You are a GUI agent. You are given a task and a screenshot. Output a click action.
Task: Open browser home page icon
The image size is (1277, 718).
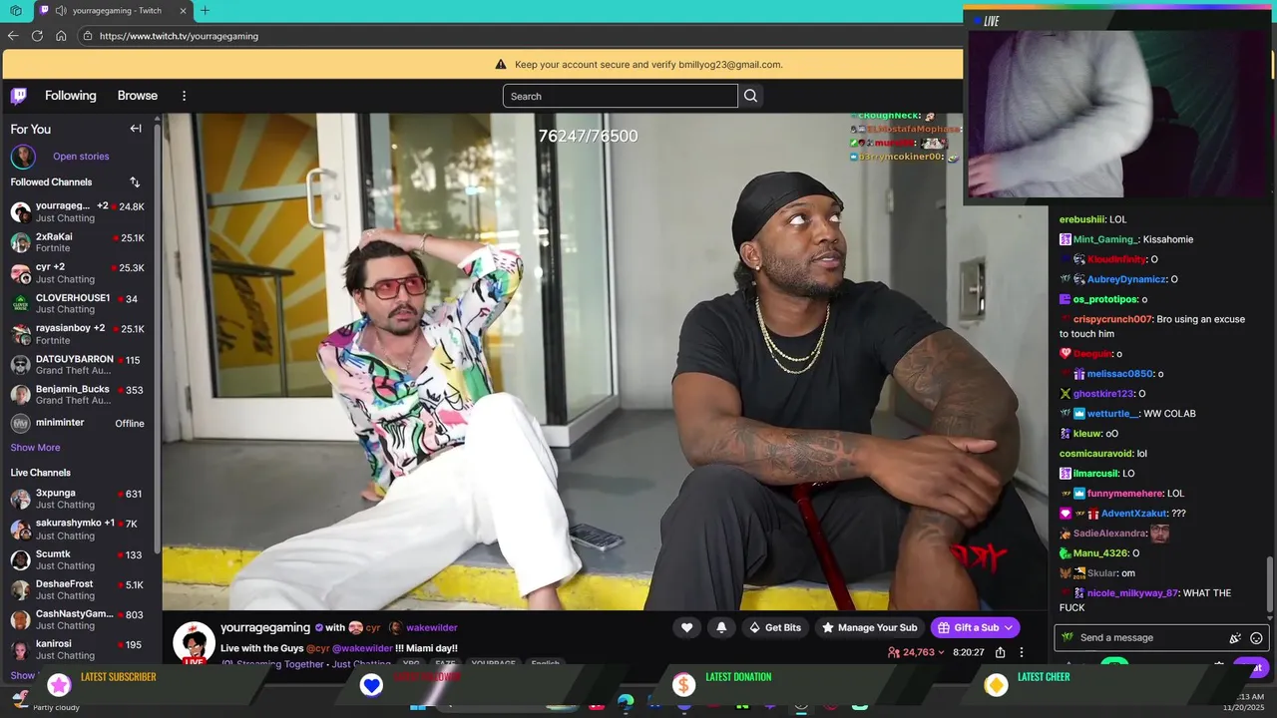[x=61, y=36]
